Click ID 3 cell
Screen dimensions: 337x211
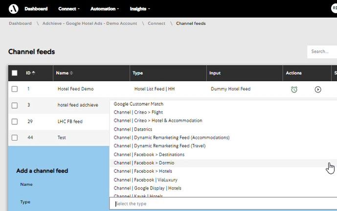click(28, 105)
